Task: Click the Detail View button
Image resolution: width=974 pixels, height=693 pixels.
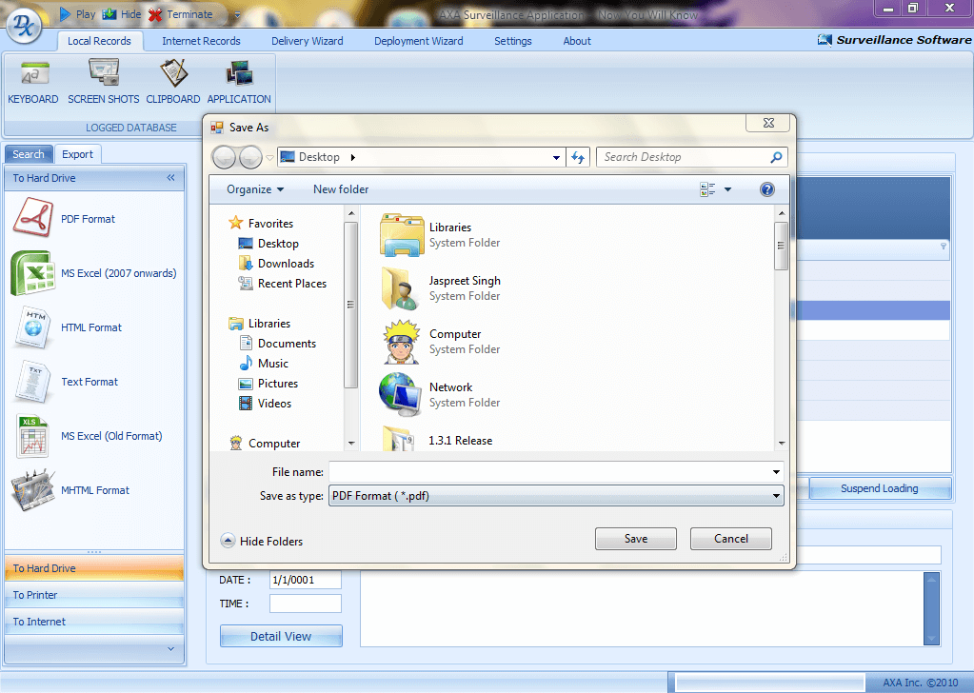Action: tap(281, 636)
